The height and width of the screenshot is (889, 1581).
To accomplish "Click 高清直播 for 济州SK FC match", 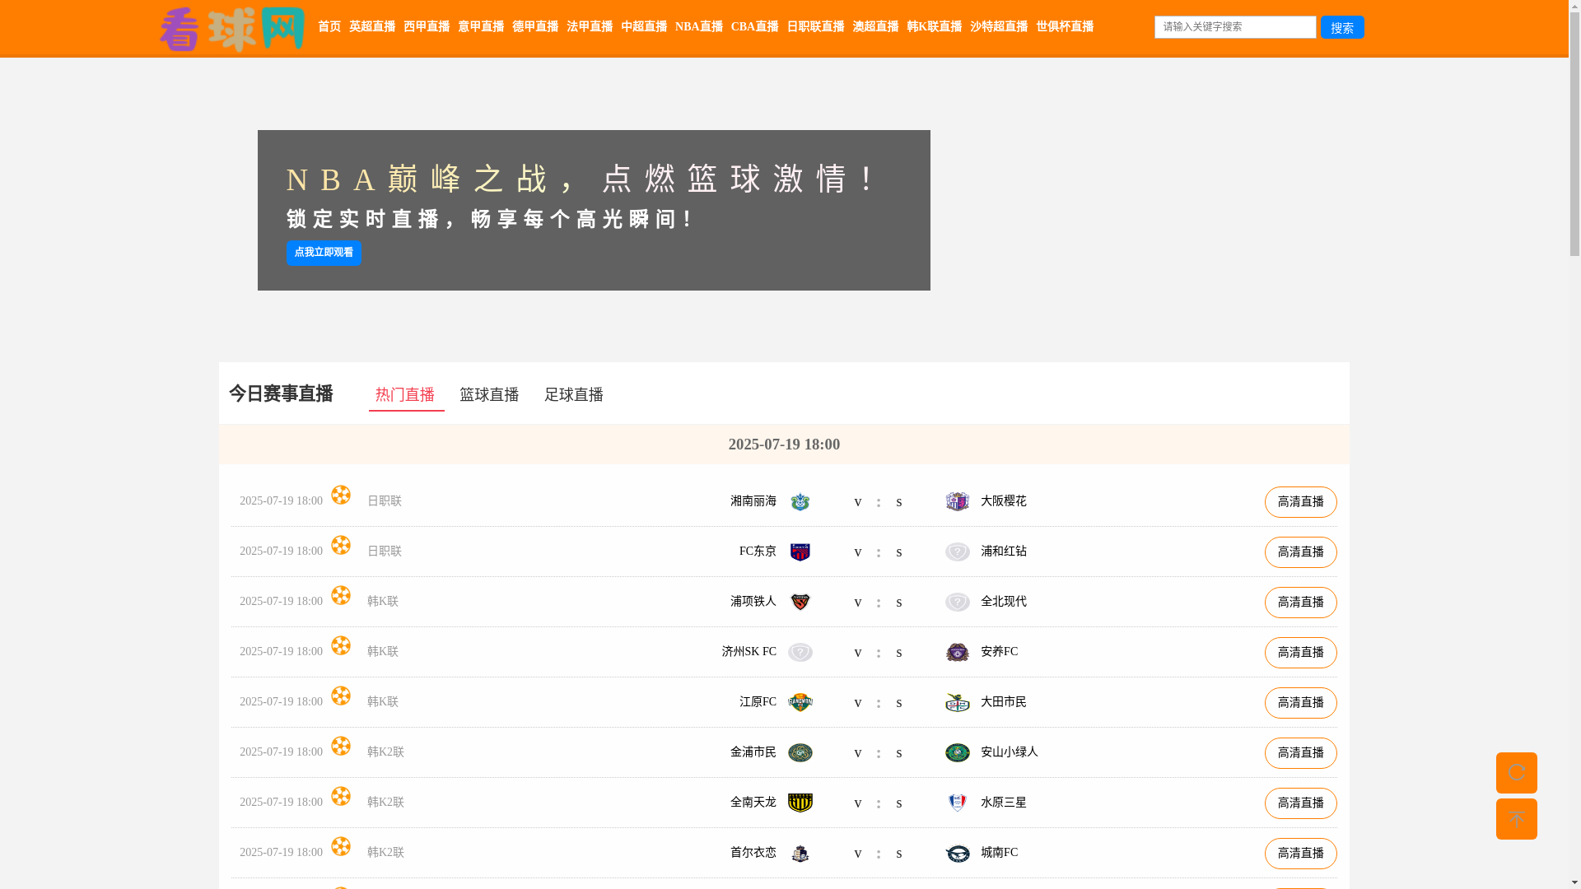I will coord(1301,653).
